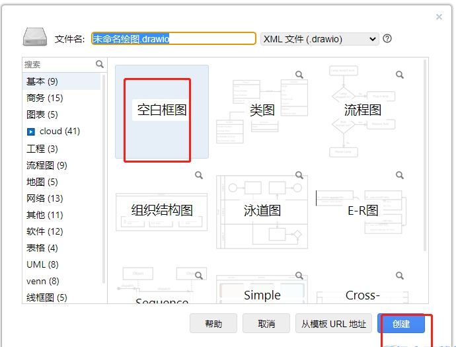The height and width of the screenshot is (347, 456).
Task: Select the 空白框图 template thumbnail
Action: click(161, 111)
